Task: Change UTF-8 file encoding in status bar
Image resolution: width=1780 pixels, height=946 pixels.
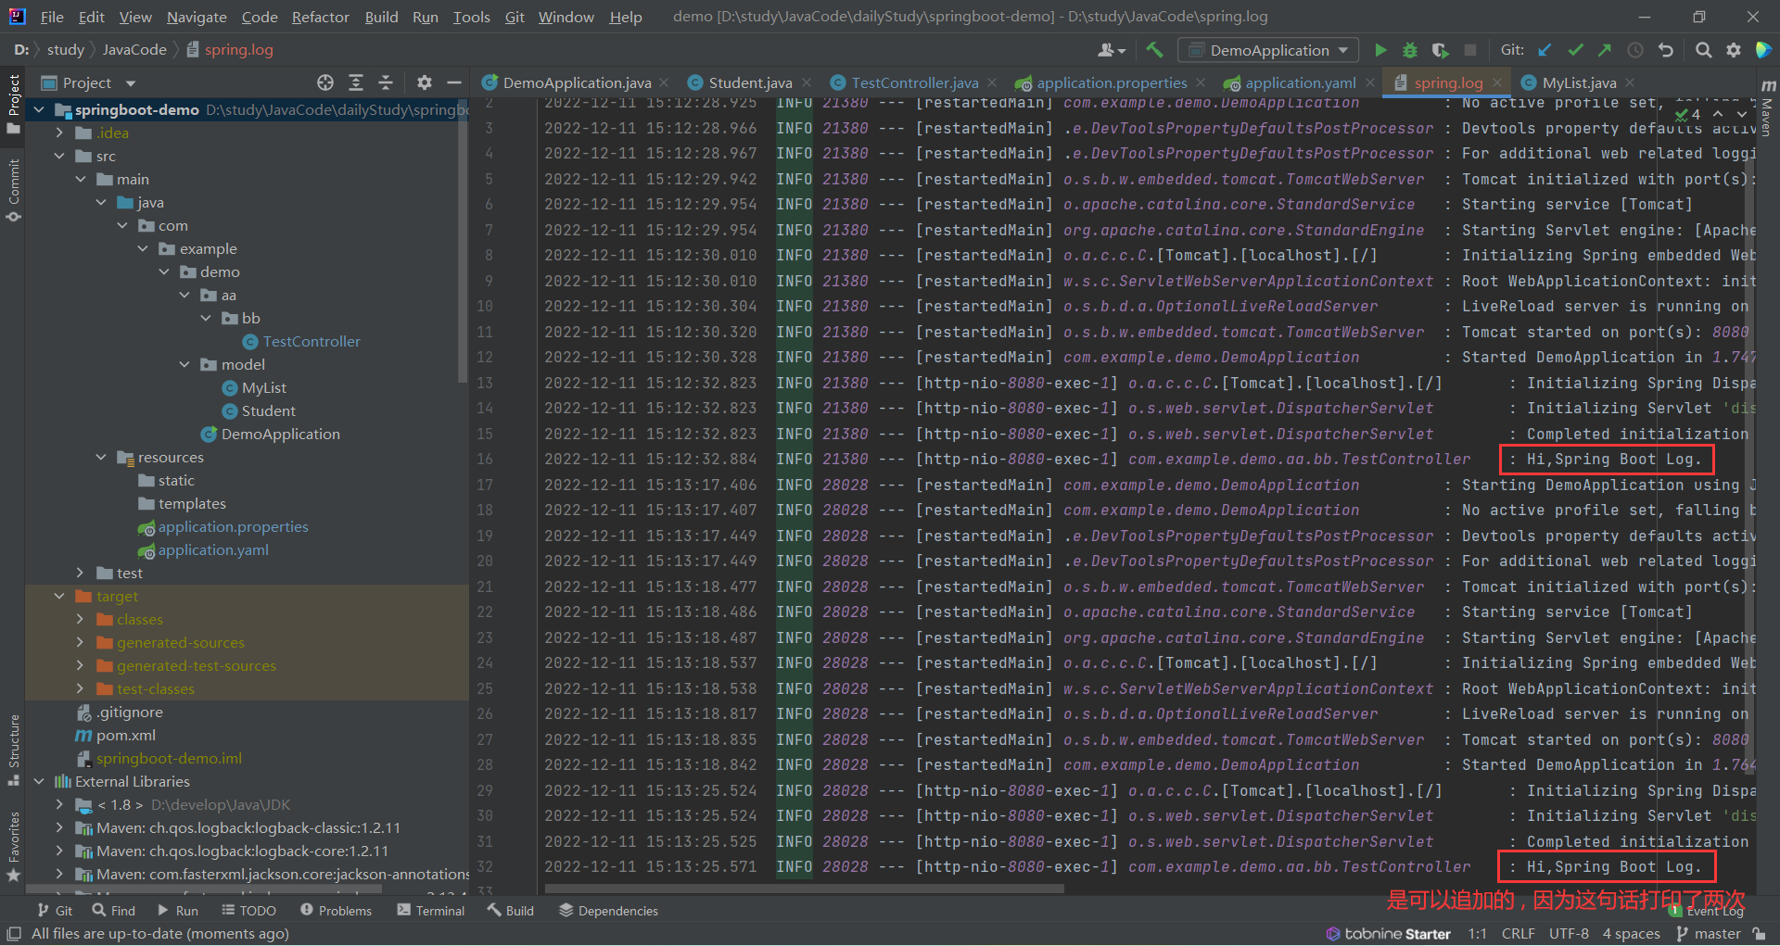Action: (x=1569, y=934)
